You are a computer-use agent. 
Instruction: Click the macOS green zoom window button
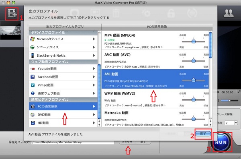click(x=14, y=2)
